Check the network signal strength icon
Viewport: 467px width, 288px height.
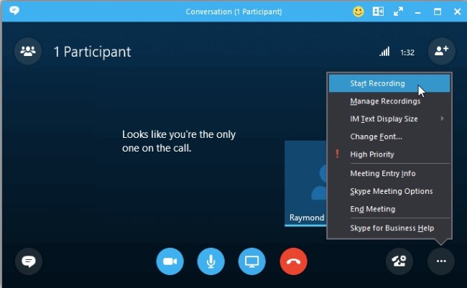pos(384,52)
